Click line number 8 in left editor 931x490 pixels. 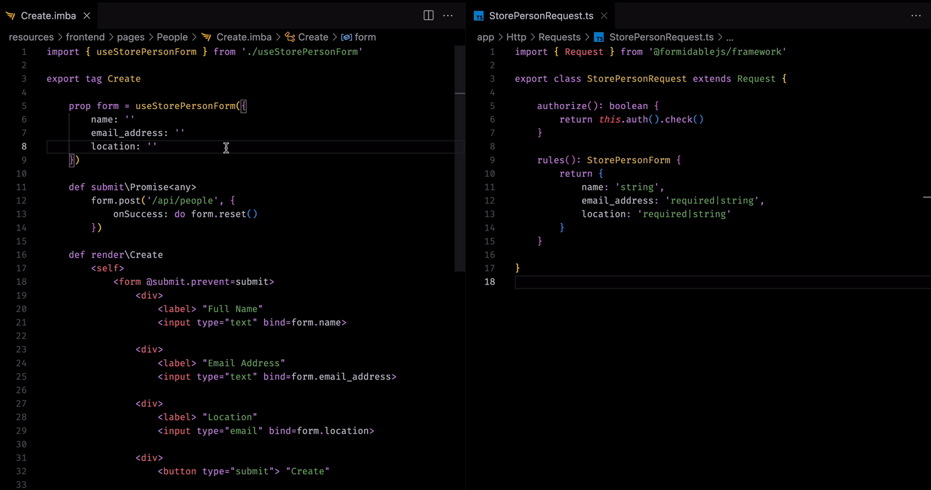(24, 147)
